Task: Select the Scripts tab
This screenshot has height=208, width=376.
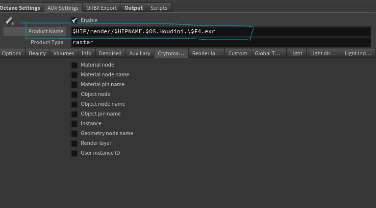Action: (x=159, y=8)
